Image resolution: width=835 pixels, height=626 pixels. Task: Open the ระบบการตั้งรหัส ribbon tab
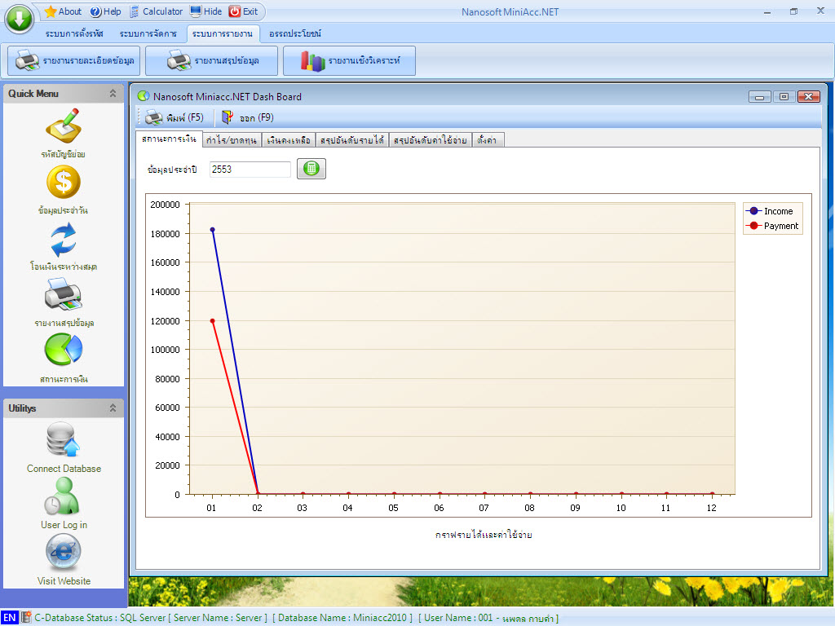coord(74,33)
